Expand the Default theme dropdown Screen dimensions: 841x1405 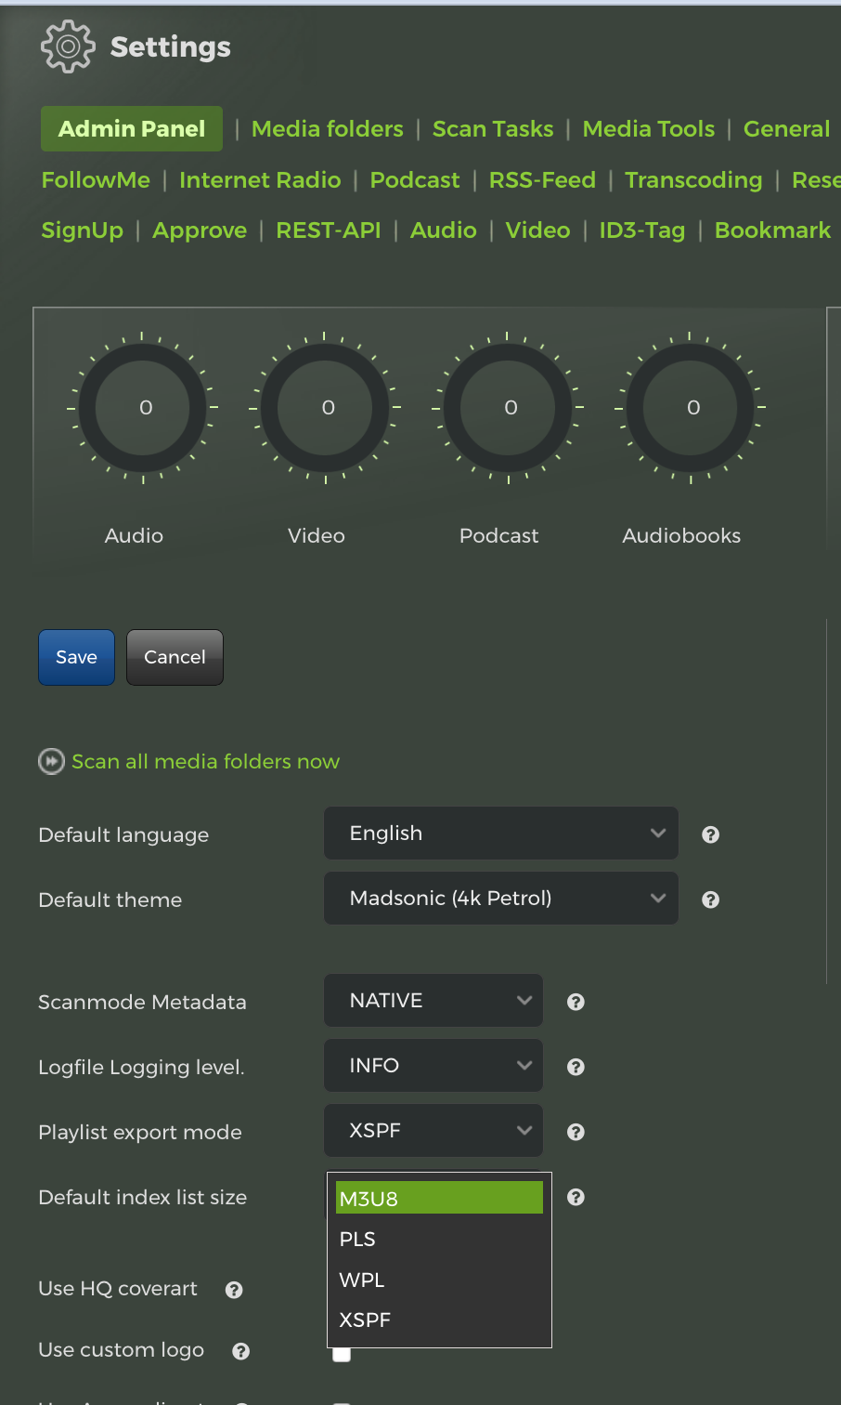pyautogui.click(x=500, y=899)
